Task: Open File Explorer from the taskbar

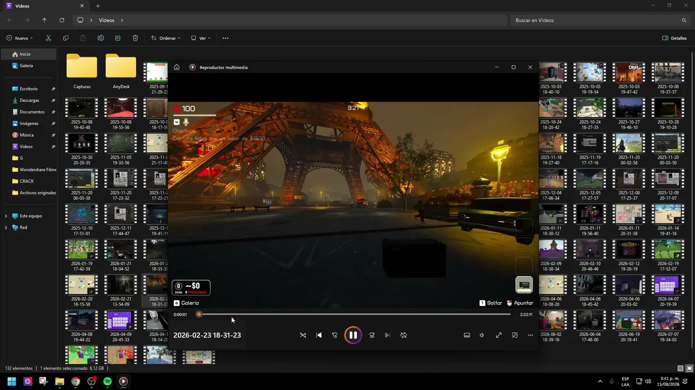Action: click(60, 381)
